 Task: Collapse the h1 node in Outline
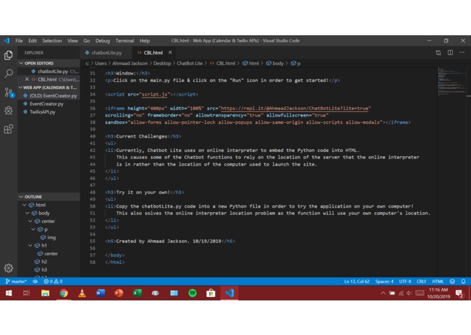(30, 245)
